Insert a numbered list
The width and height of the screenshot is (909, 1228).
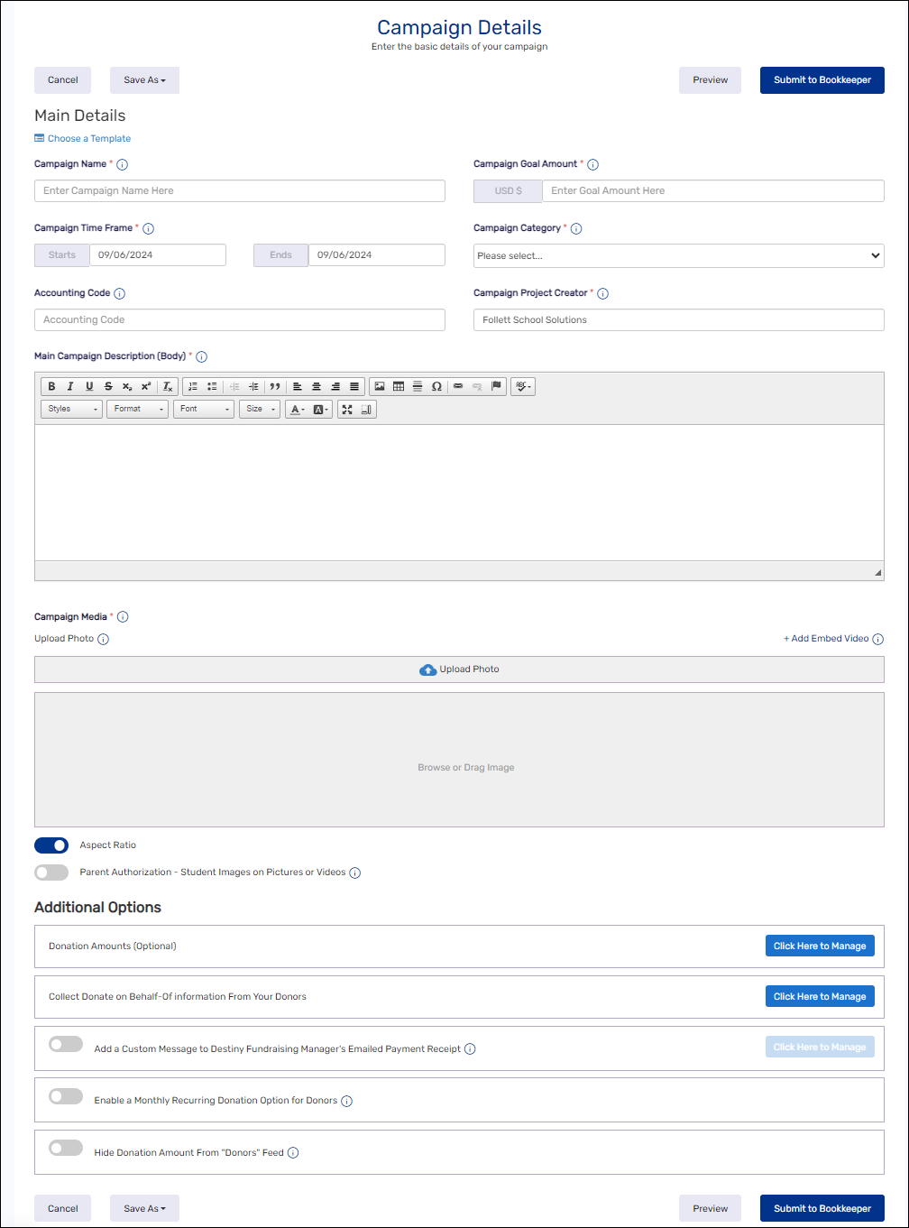coord(192,386)
